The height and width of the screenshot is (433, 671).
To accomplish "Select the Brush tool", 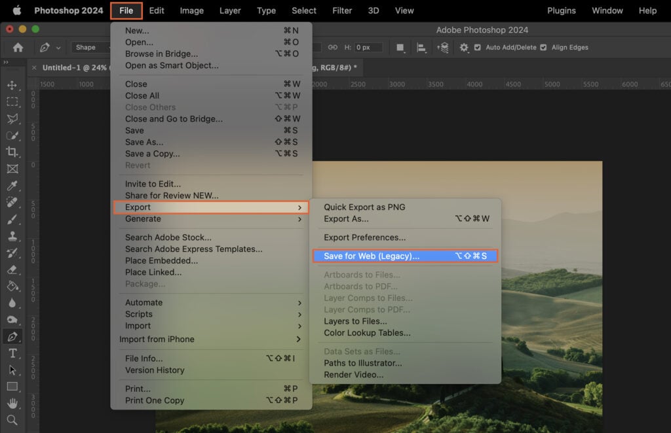I will [x=13, y=219].
